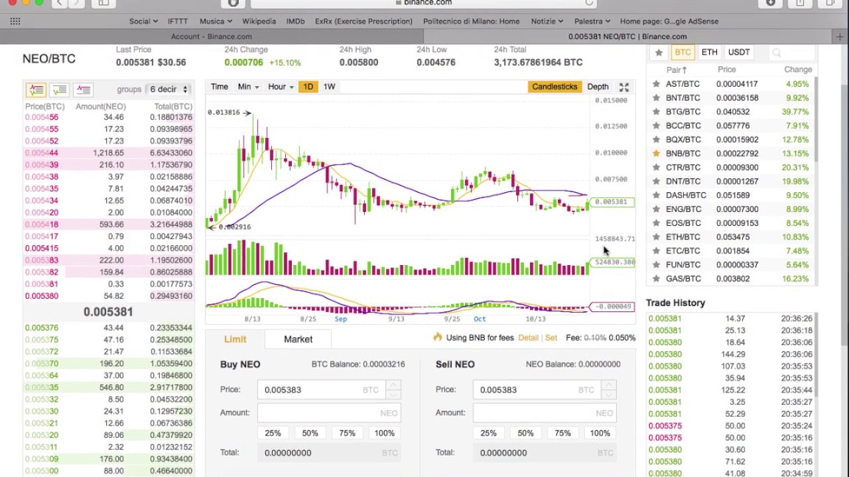Favorite the DASH/BTC pair star
This screenshot has height=477, width=849.
tap(656, 195)
